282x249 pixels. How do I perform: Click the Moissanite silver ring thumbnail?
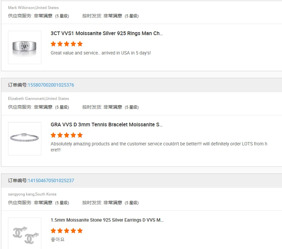coord(25,47)
